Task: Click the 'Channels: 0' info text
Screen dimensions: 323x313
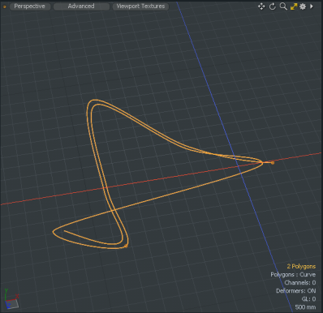Action: (300, 283)
